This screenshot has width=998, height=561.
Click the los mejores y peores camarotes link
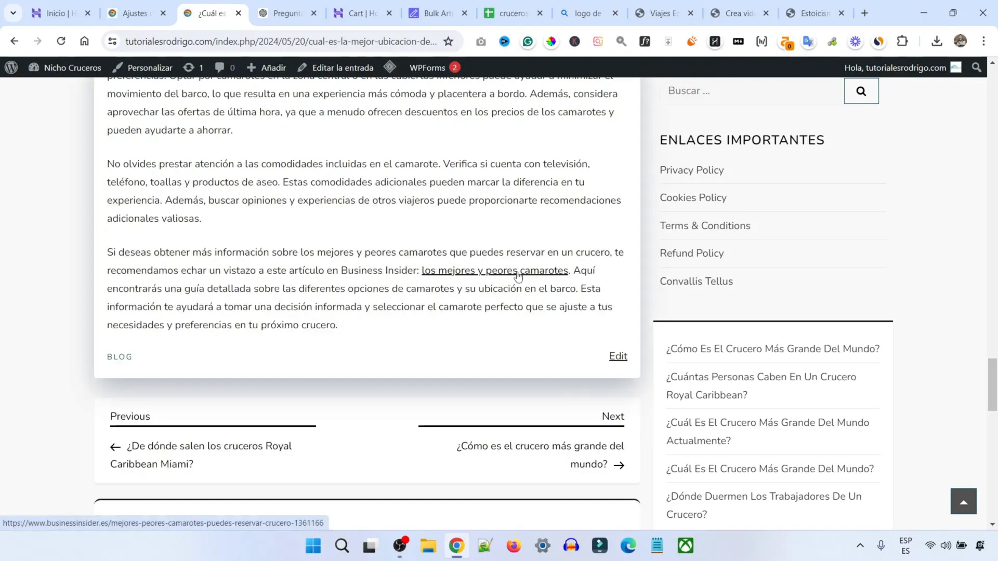click(494, 270)
